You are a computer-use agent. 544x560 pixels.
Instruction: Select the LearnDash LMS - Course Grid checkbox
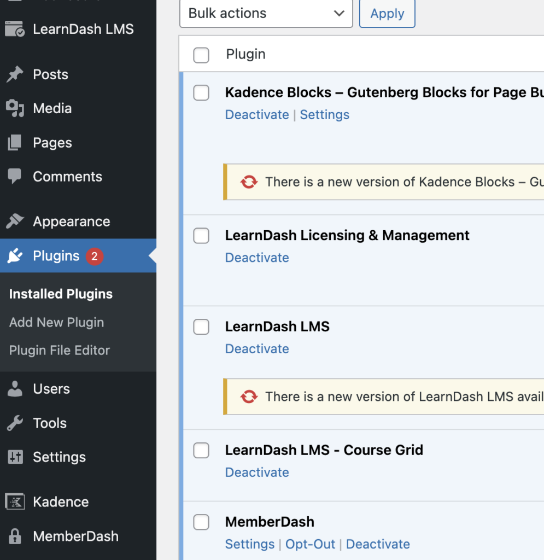201,451
